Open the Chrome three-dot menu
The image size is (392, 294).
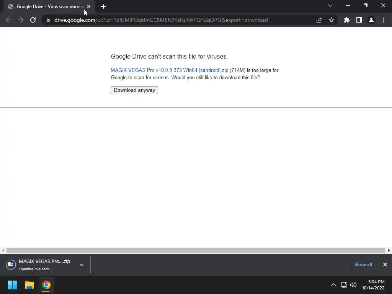[384, 20]
